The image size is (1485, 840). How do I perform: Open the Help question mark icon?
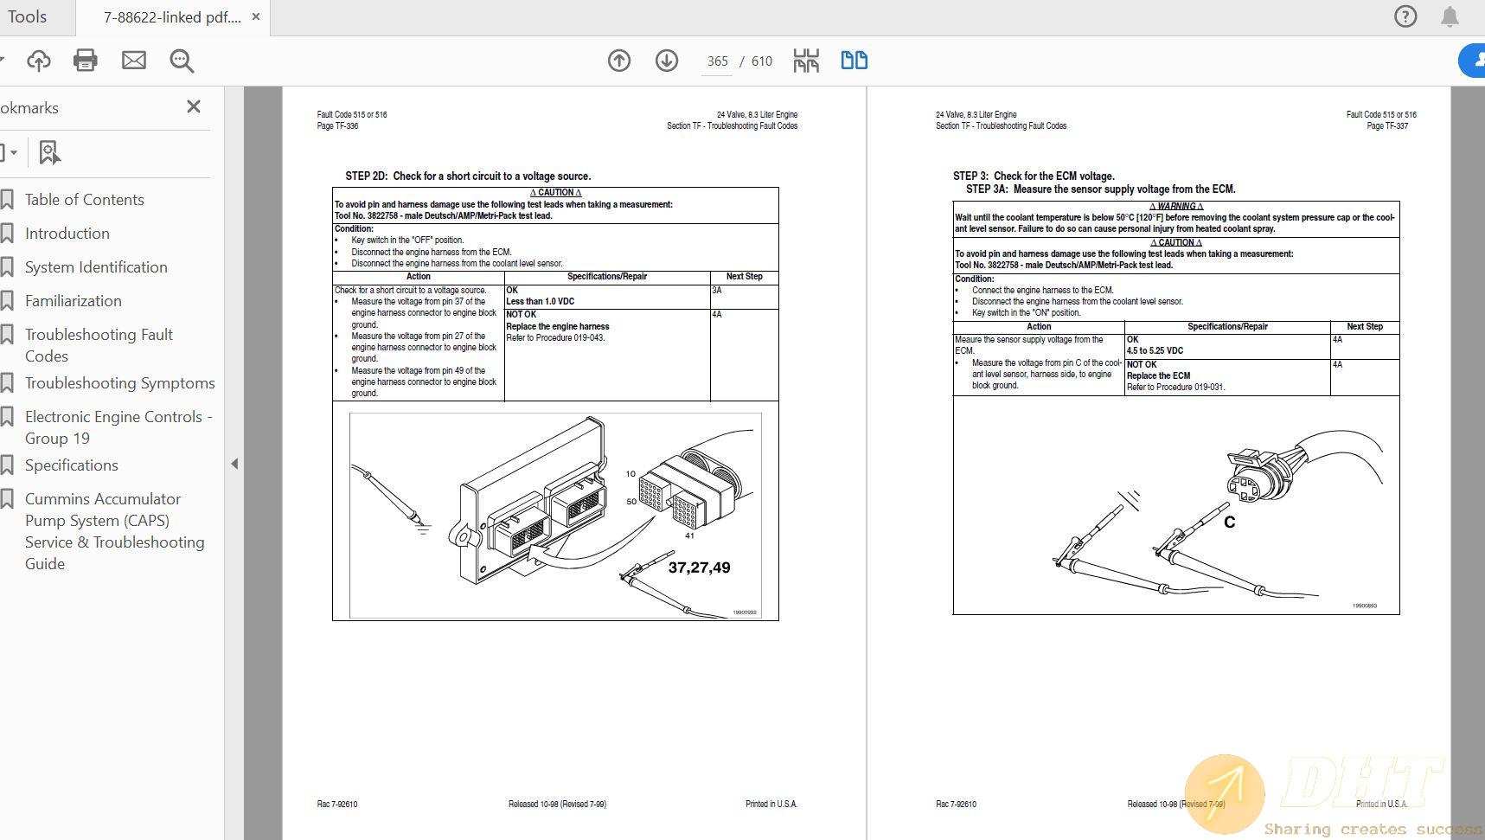(1405, 16)
